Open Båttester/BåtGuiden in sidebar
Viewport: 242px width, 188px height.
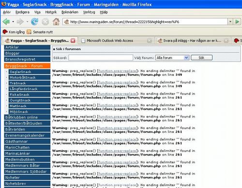coord(27,123)
